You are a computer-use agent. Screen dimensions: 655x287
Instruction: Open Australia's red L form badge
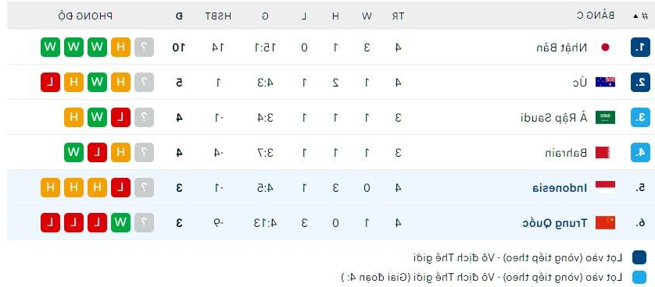pyautogui.click(x=50, y=82)
